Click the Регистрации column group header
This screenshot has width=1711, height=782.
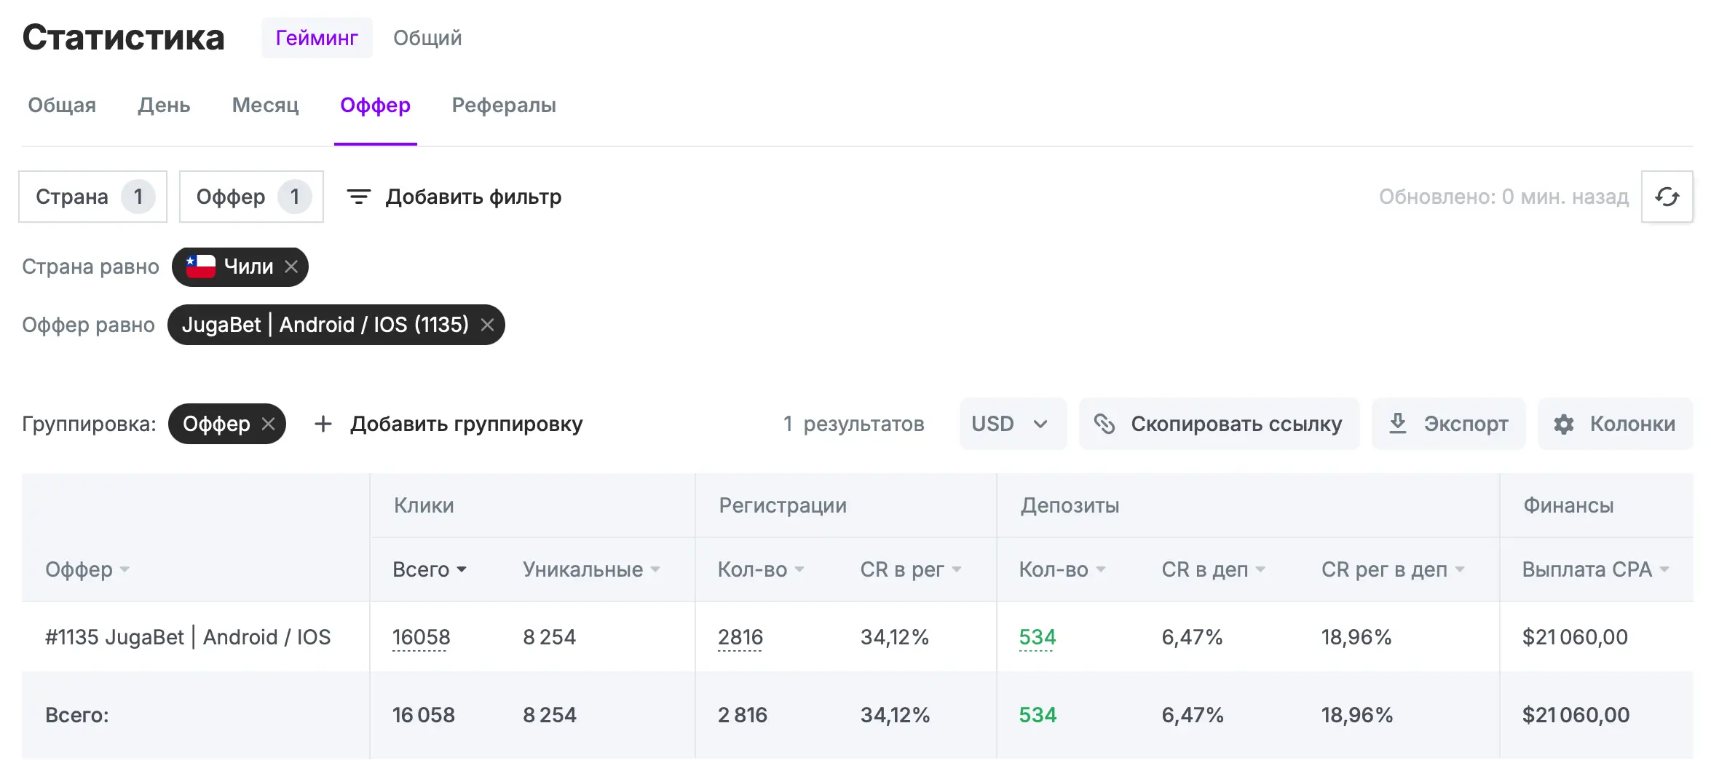[x=783, y=505]
